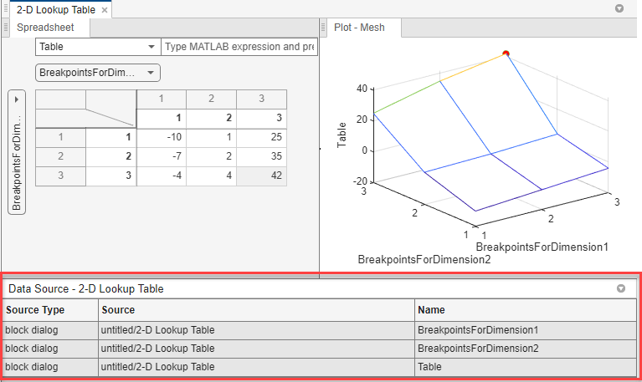Open the panel actions menu at top right
The image size is (642, 382).
[619, 8]
